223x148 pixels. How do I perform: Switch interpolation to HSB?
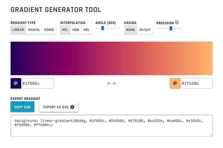76,30
